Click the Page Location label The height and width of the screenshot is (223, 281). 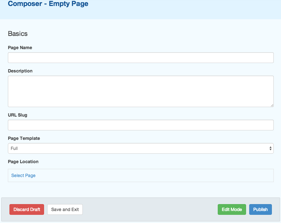tap(23, 162)
